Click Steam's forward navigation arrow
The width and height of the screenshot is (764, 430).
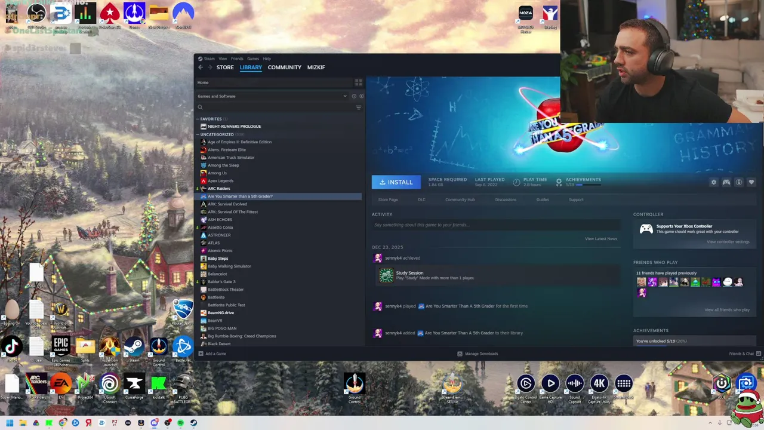pos(210,67)
